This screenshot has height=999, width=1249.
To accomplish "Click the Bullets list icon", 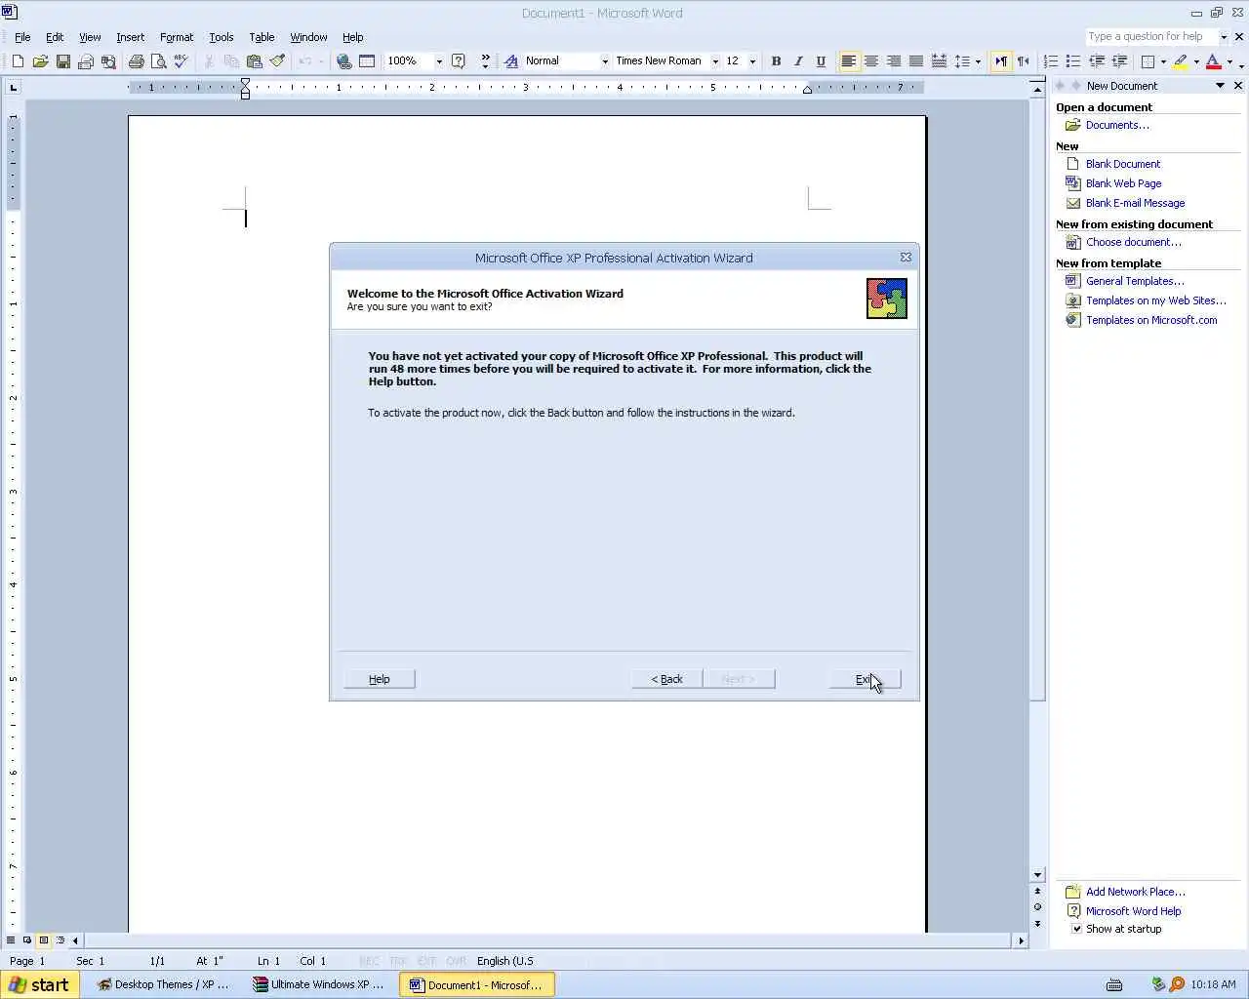I will (x=1073, y=61).
